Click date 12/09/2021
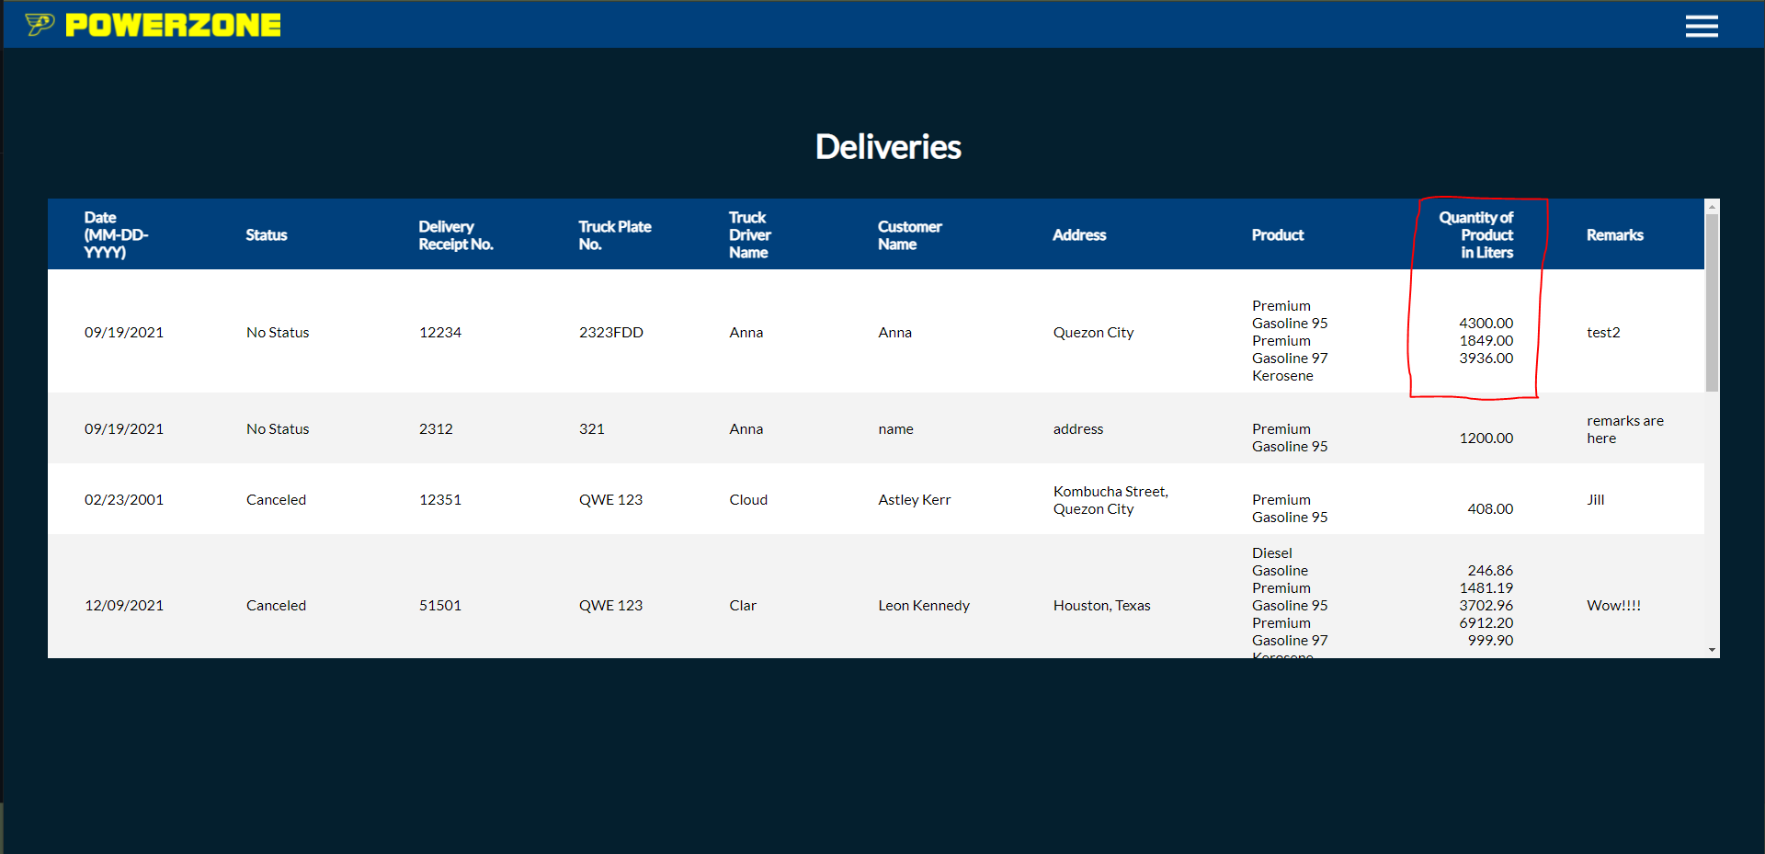The height and width of the screenshot is (854, 1765). [x=124, y=606]
